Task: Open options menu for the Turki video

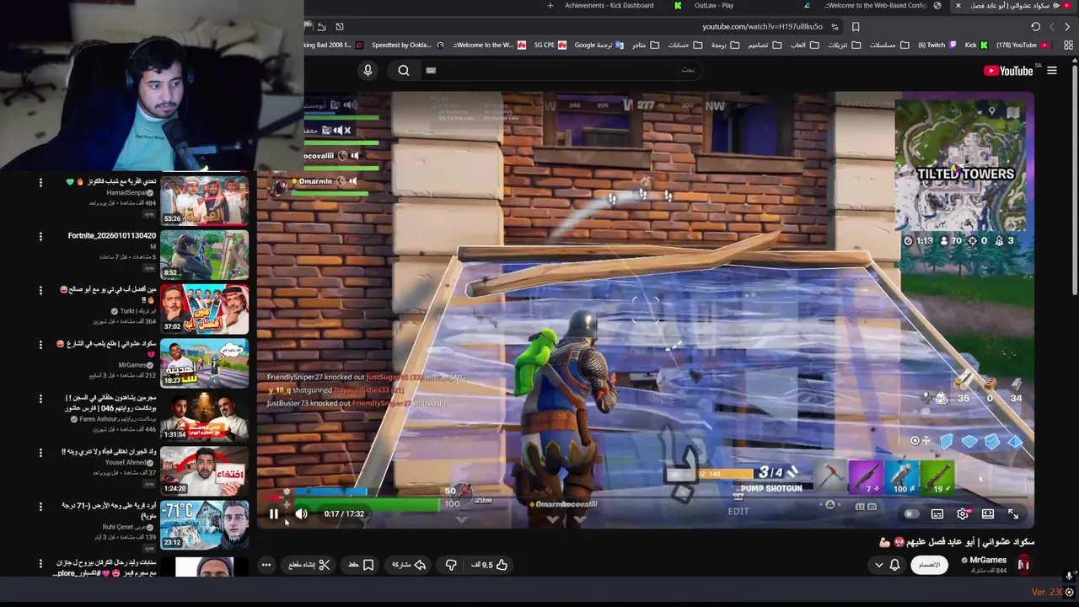Action: (x=40, y=291)
